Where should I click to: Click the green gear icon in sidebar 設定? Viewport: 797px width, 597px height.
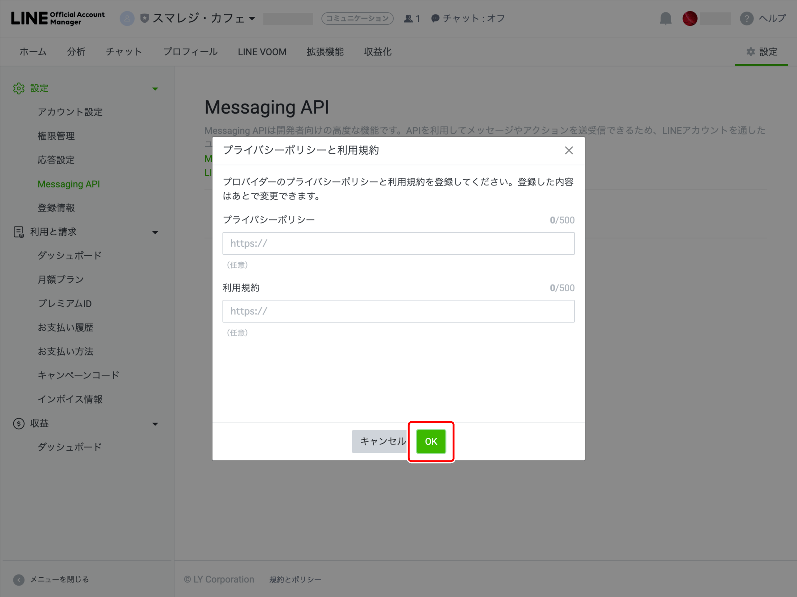pos(19,88)
